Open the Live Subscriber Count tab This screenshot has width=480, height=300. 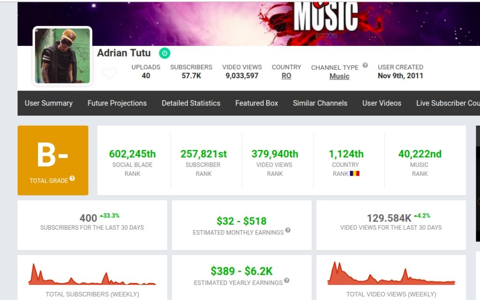click(x=447, y=103)
